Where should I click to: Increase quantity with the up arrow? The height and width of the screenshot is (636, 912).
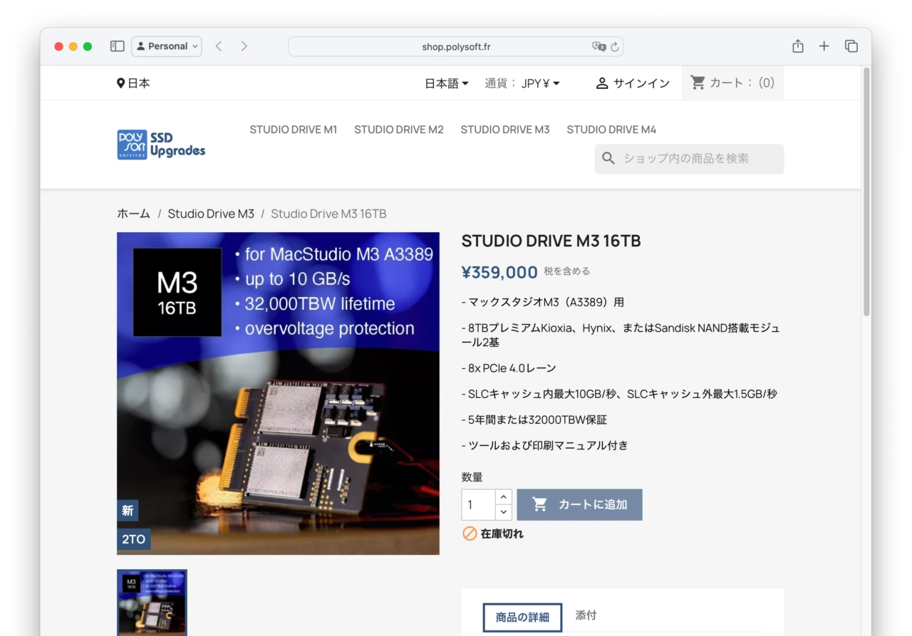[x=504, y=497]
